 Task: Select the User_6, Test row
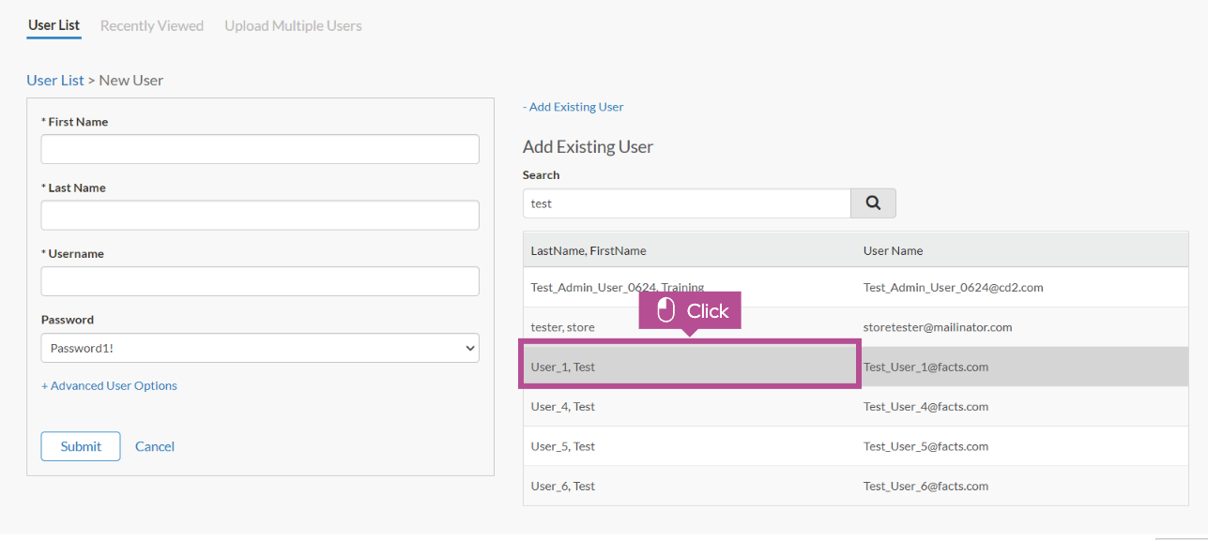point(856,486)
